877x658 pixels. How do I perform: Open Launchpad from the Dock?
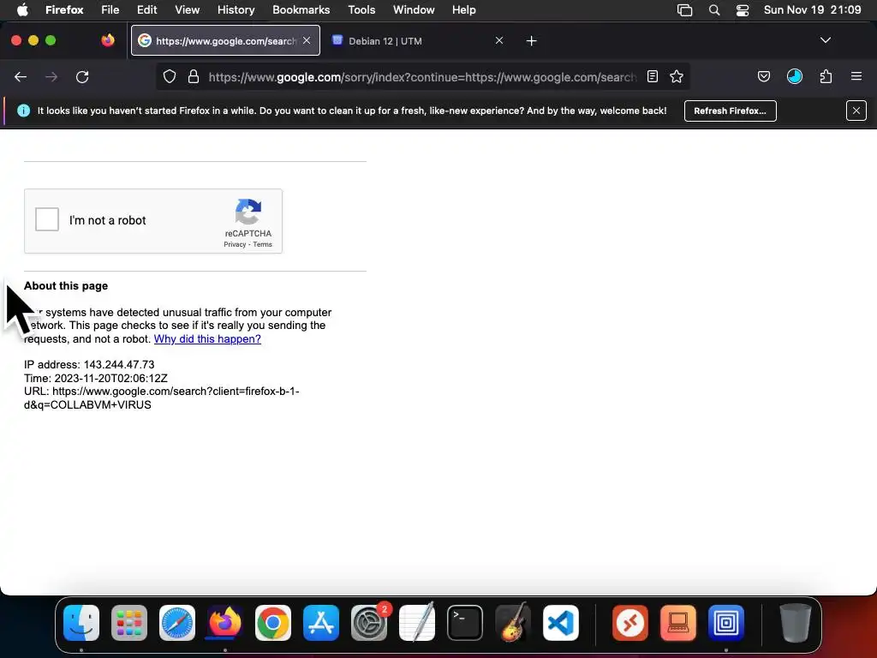tap(129, 623)
